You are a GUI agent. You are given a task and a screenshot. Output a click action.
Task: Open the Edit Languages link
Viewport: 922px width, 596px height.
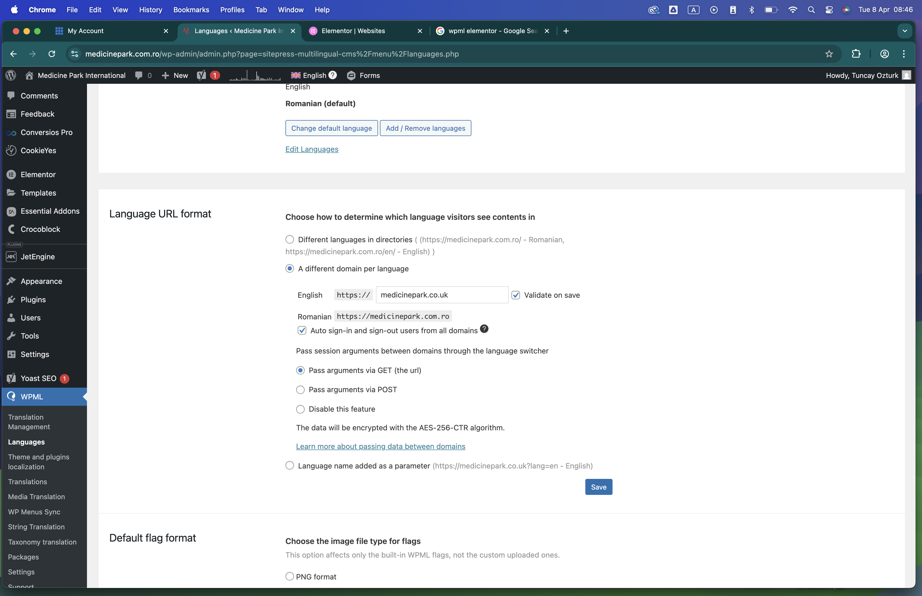click(312, 149)
